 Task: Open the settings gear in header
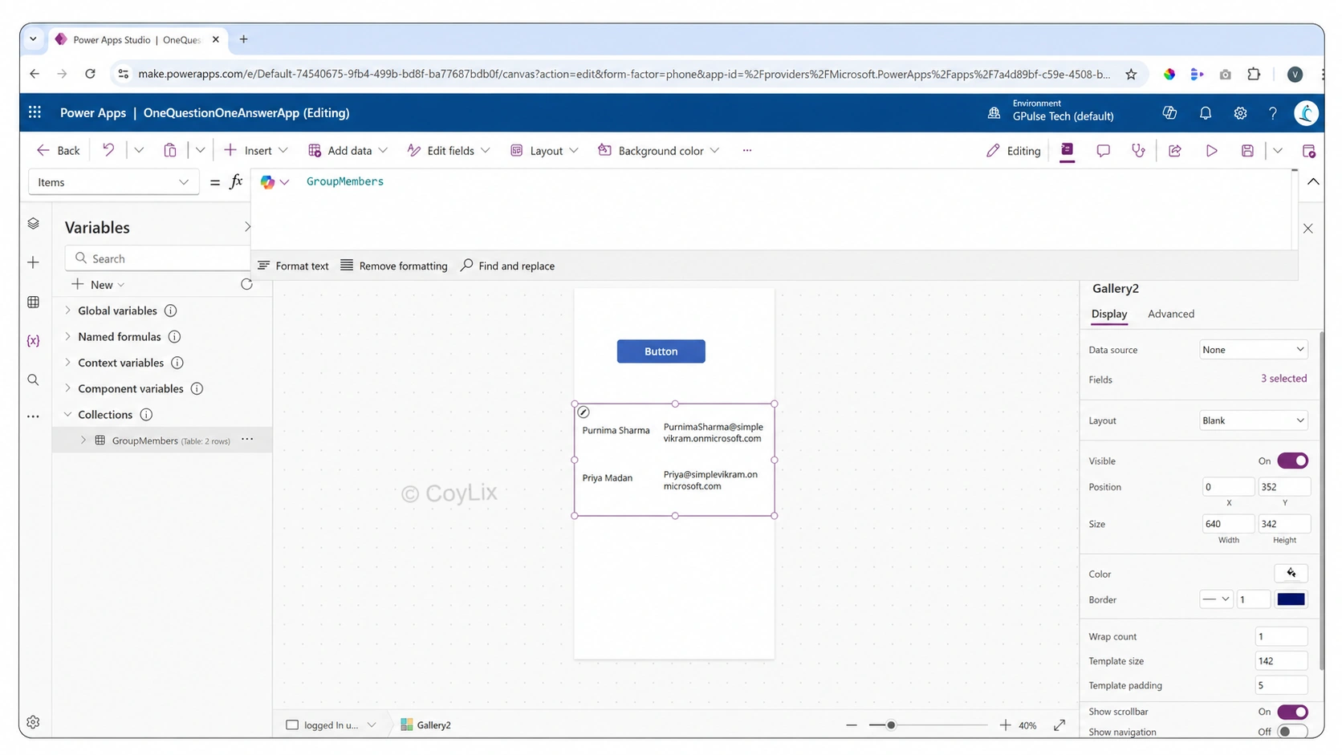1240,113
